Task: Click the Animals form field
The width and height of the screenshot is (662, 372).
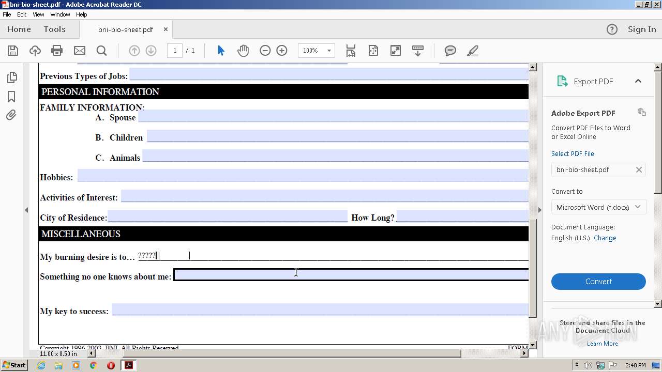Action: tap(336, 156)
